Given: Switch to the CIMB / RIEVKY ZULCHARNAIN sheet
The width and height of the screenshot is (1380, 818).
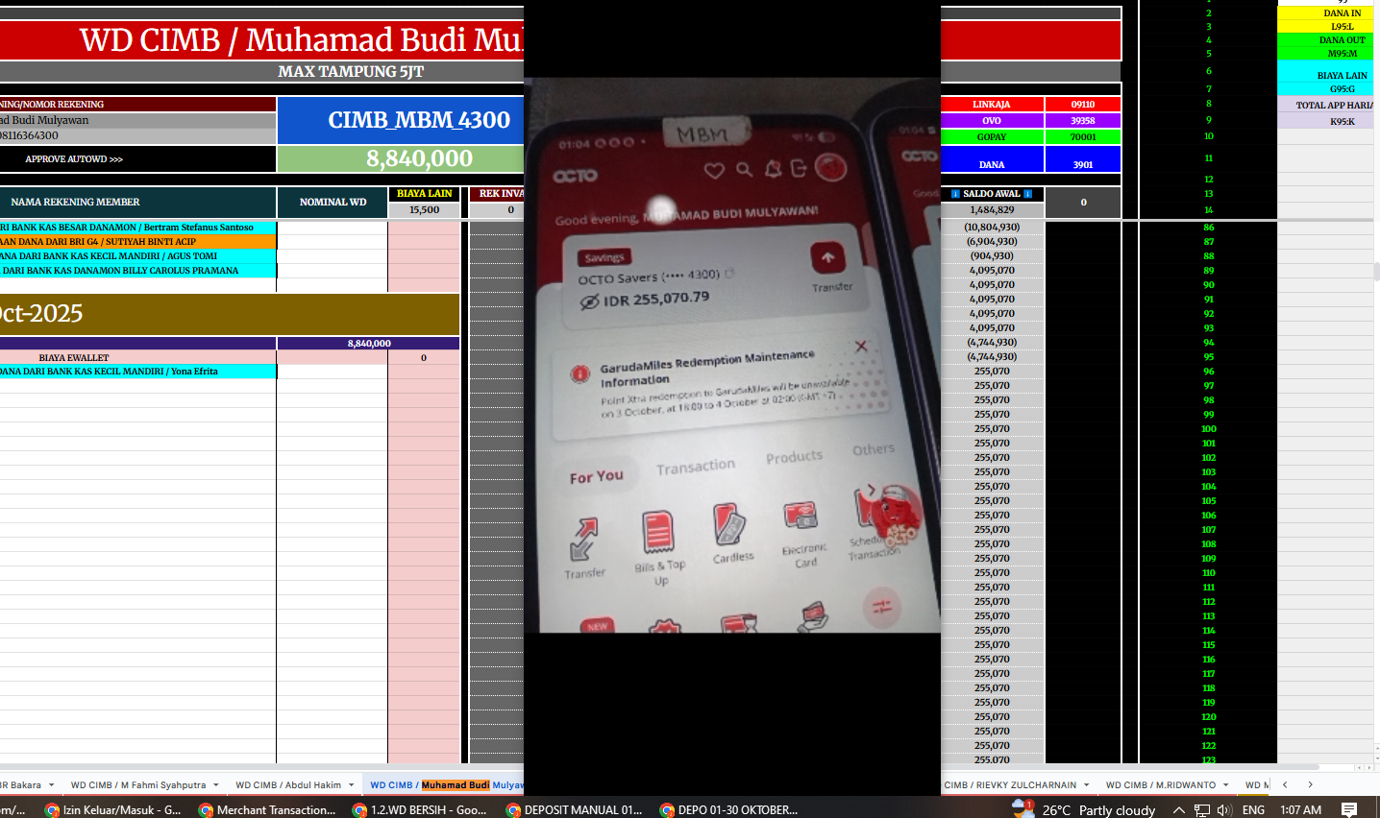Looking at the screenshot, I should point(1010,784).
